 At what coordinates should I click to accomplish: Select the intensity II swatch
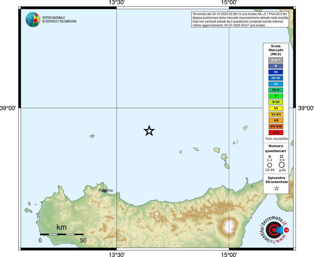coord(276,66)
